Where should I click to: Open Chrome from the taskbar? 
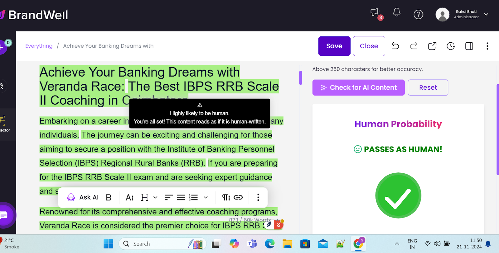pyautogui.click(x=358, y=244)
